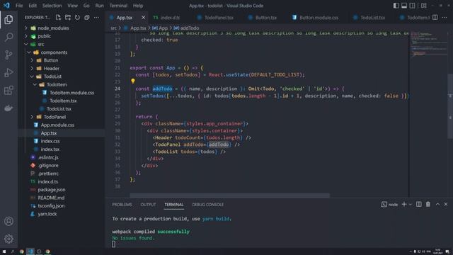Collapse the components folder

29,52
